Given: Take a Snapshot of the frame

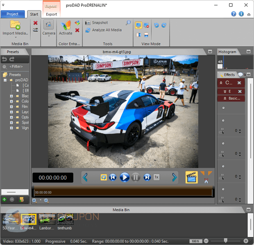Looking at the screenshot, I should (97, 23).
